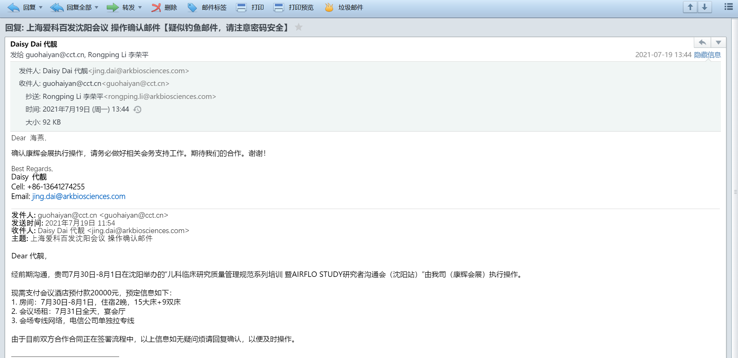Open mail tags (邮件标签) tag icon

[x=192, y=8]
